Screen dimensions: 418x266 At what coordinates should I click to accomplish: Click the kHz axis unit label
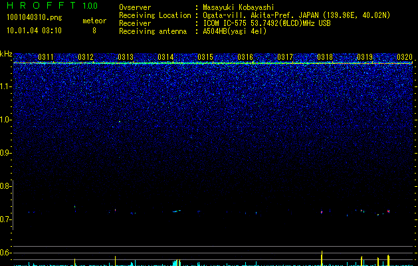click(x=6, y=54)
